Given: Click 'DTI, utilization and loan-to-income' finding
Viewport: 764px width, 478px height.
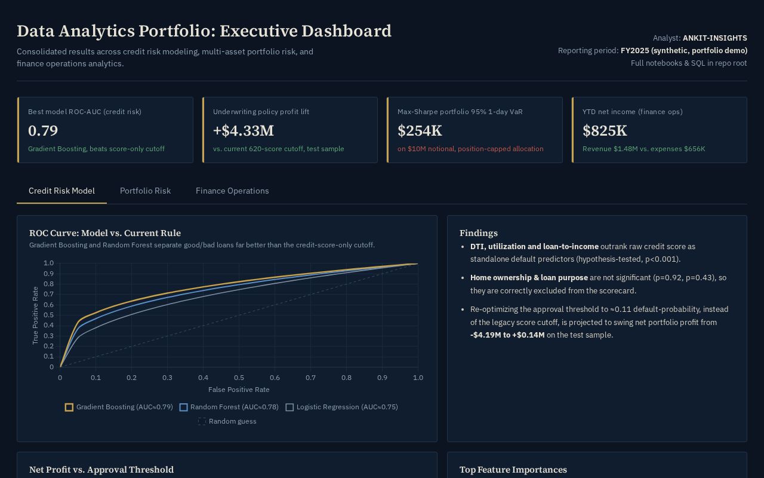Looking at the screenshot, I should click(534, 247).
